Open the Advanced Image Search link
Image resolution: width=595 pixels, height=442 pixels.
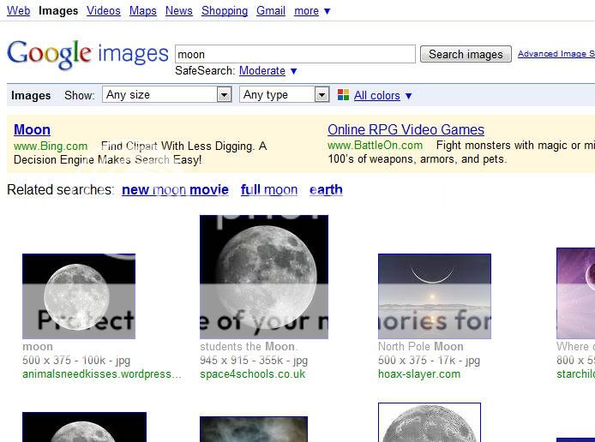(x=556, y=54)
